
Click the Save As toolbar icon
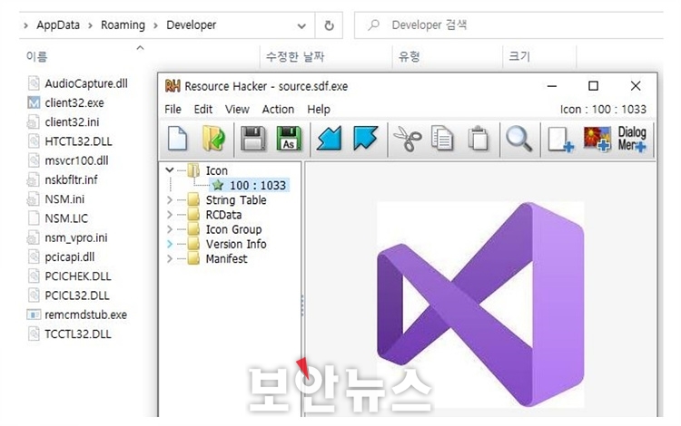pos(289,139)
